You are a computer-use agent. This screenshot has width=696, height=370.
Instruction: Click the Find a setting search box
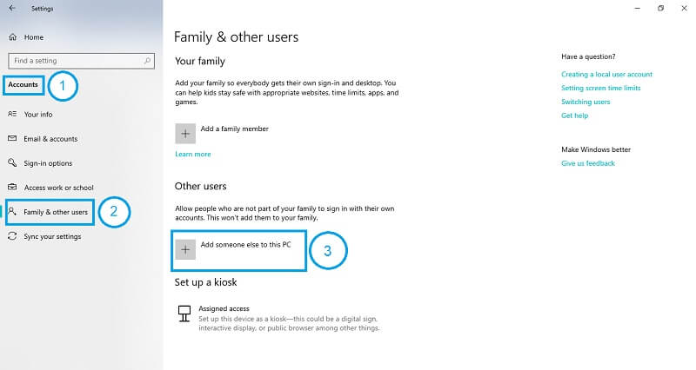point(81,61)
